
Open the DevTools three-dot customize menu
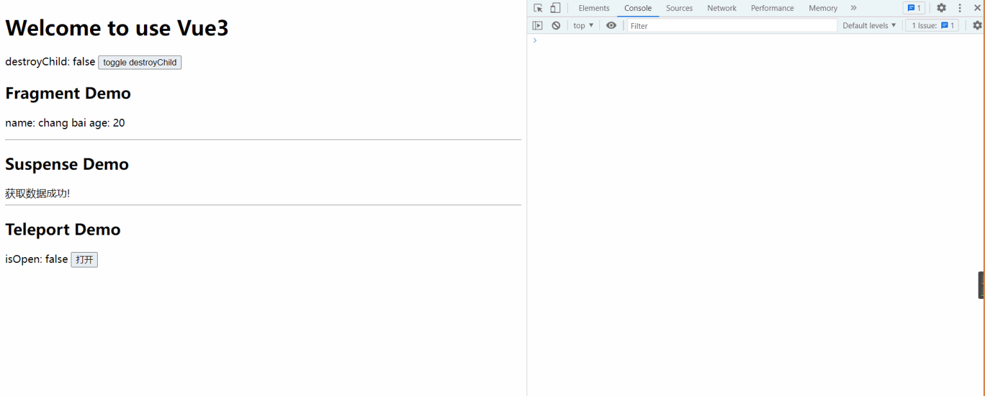coord(959,8)
